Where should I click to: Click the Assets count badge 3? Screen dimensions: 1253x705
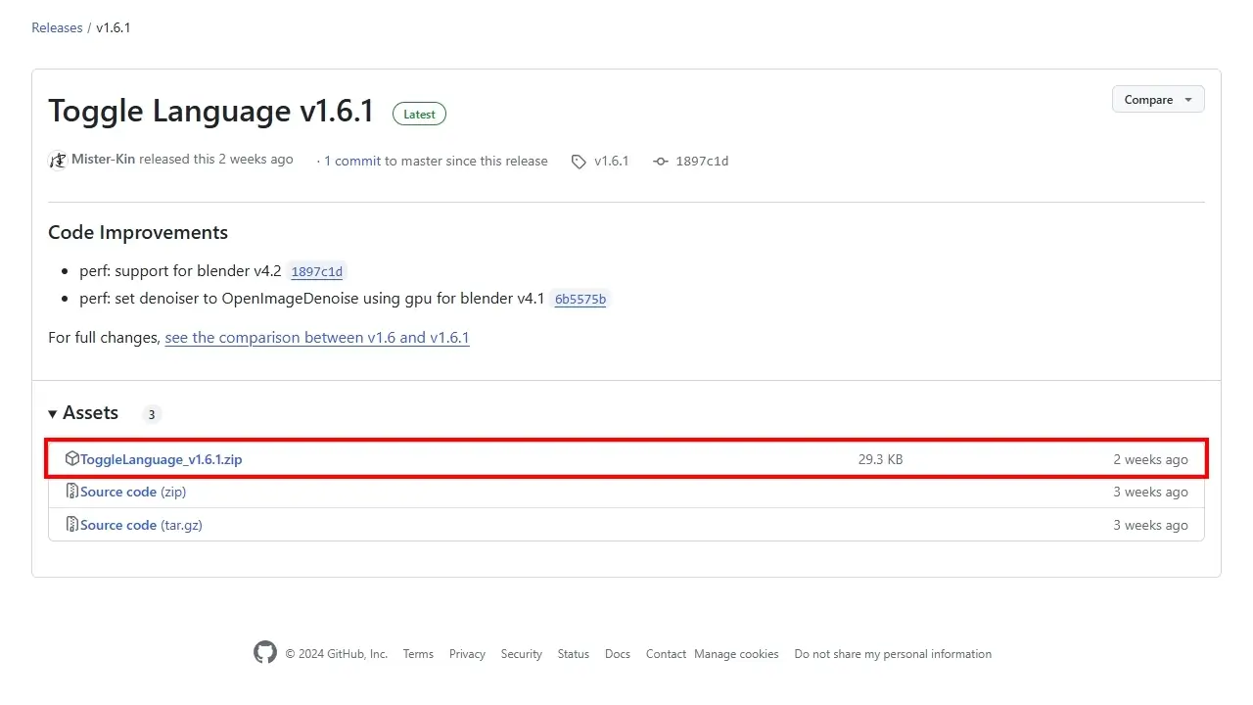pos(152,414)
